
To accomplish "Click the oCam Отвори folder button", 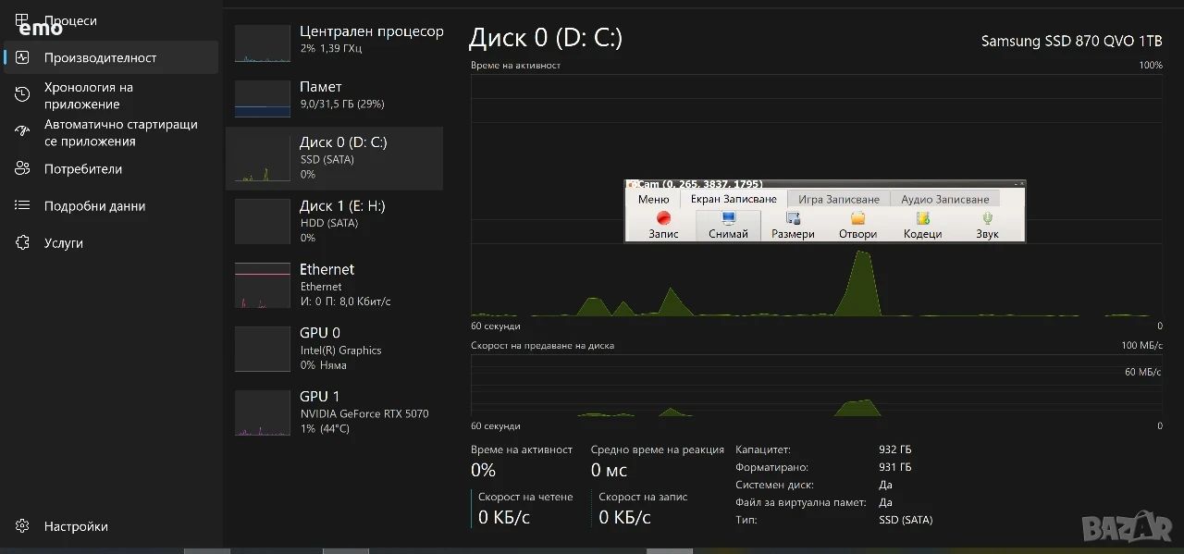I will pyautogui.click(x=857, y=225).
